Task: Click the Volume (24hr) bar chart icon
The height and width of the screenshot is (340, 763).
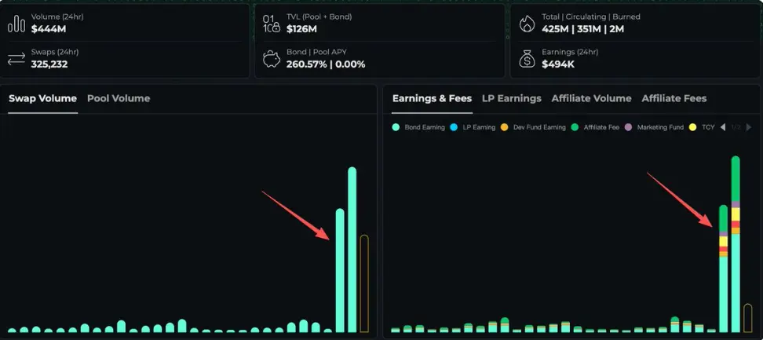Action: tap(16, 24)
